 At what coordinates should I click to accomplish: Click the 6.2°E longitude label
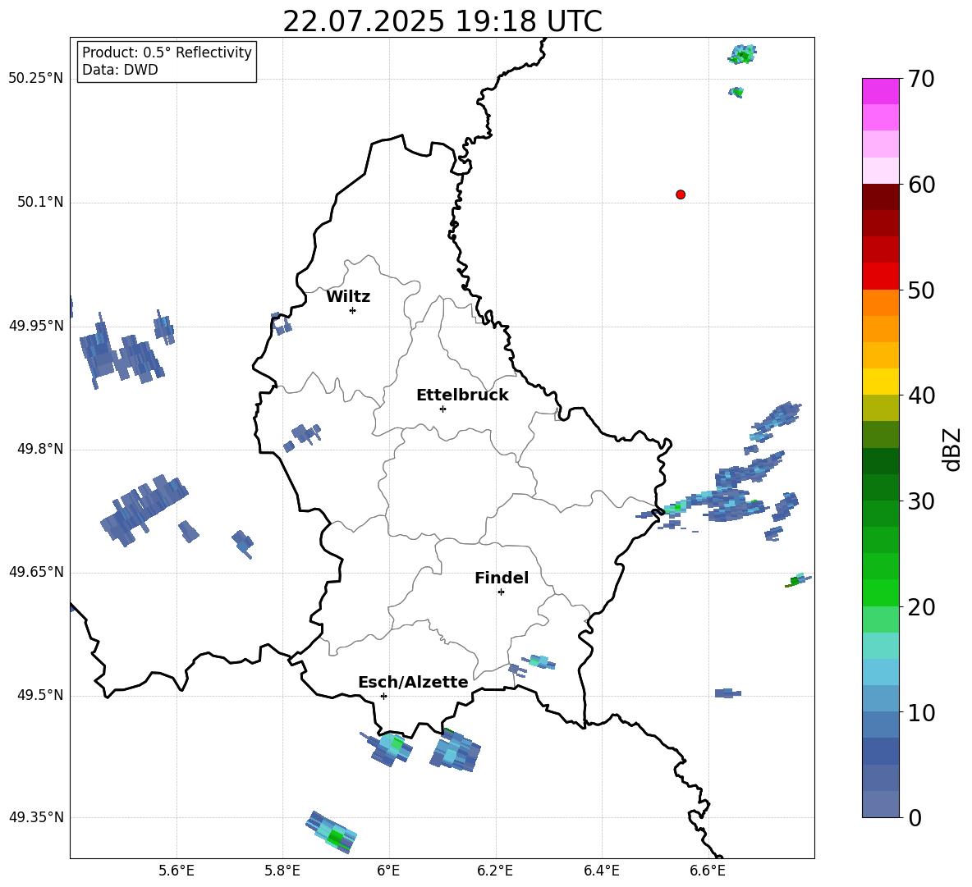click(x=495, y=871)
